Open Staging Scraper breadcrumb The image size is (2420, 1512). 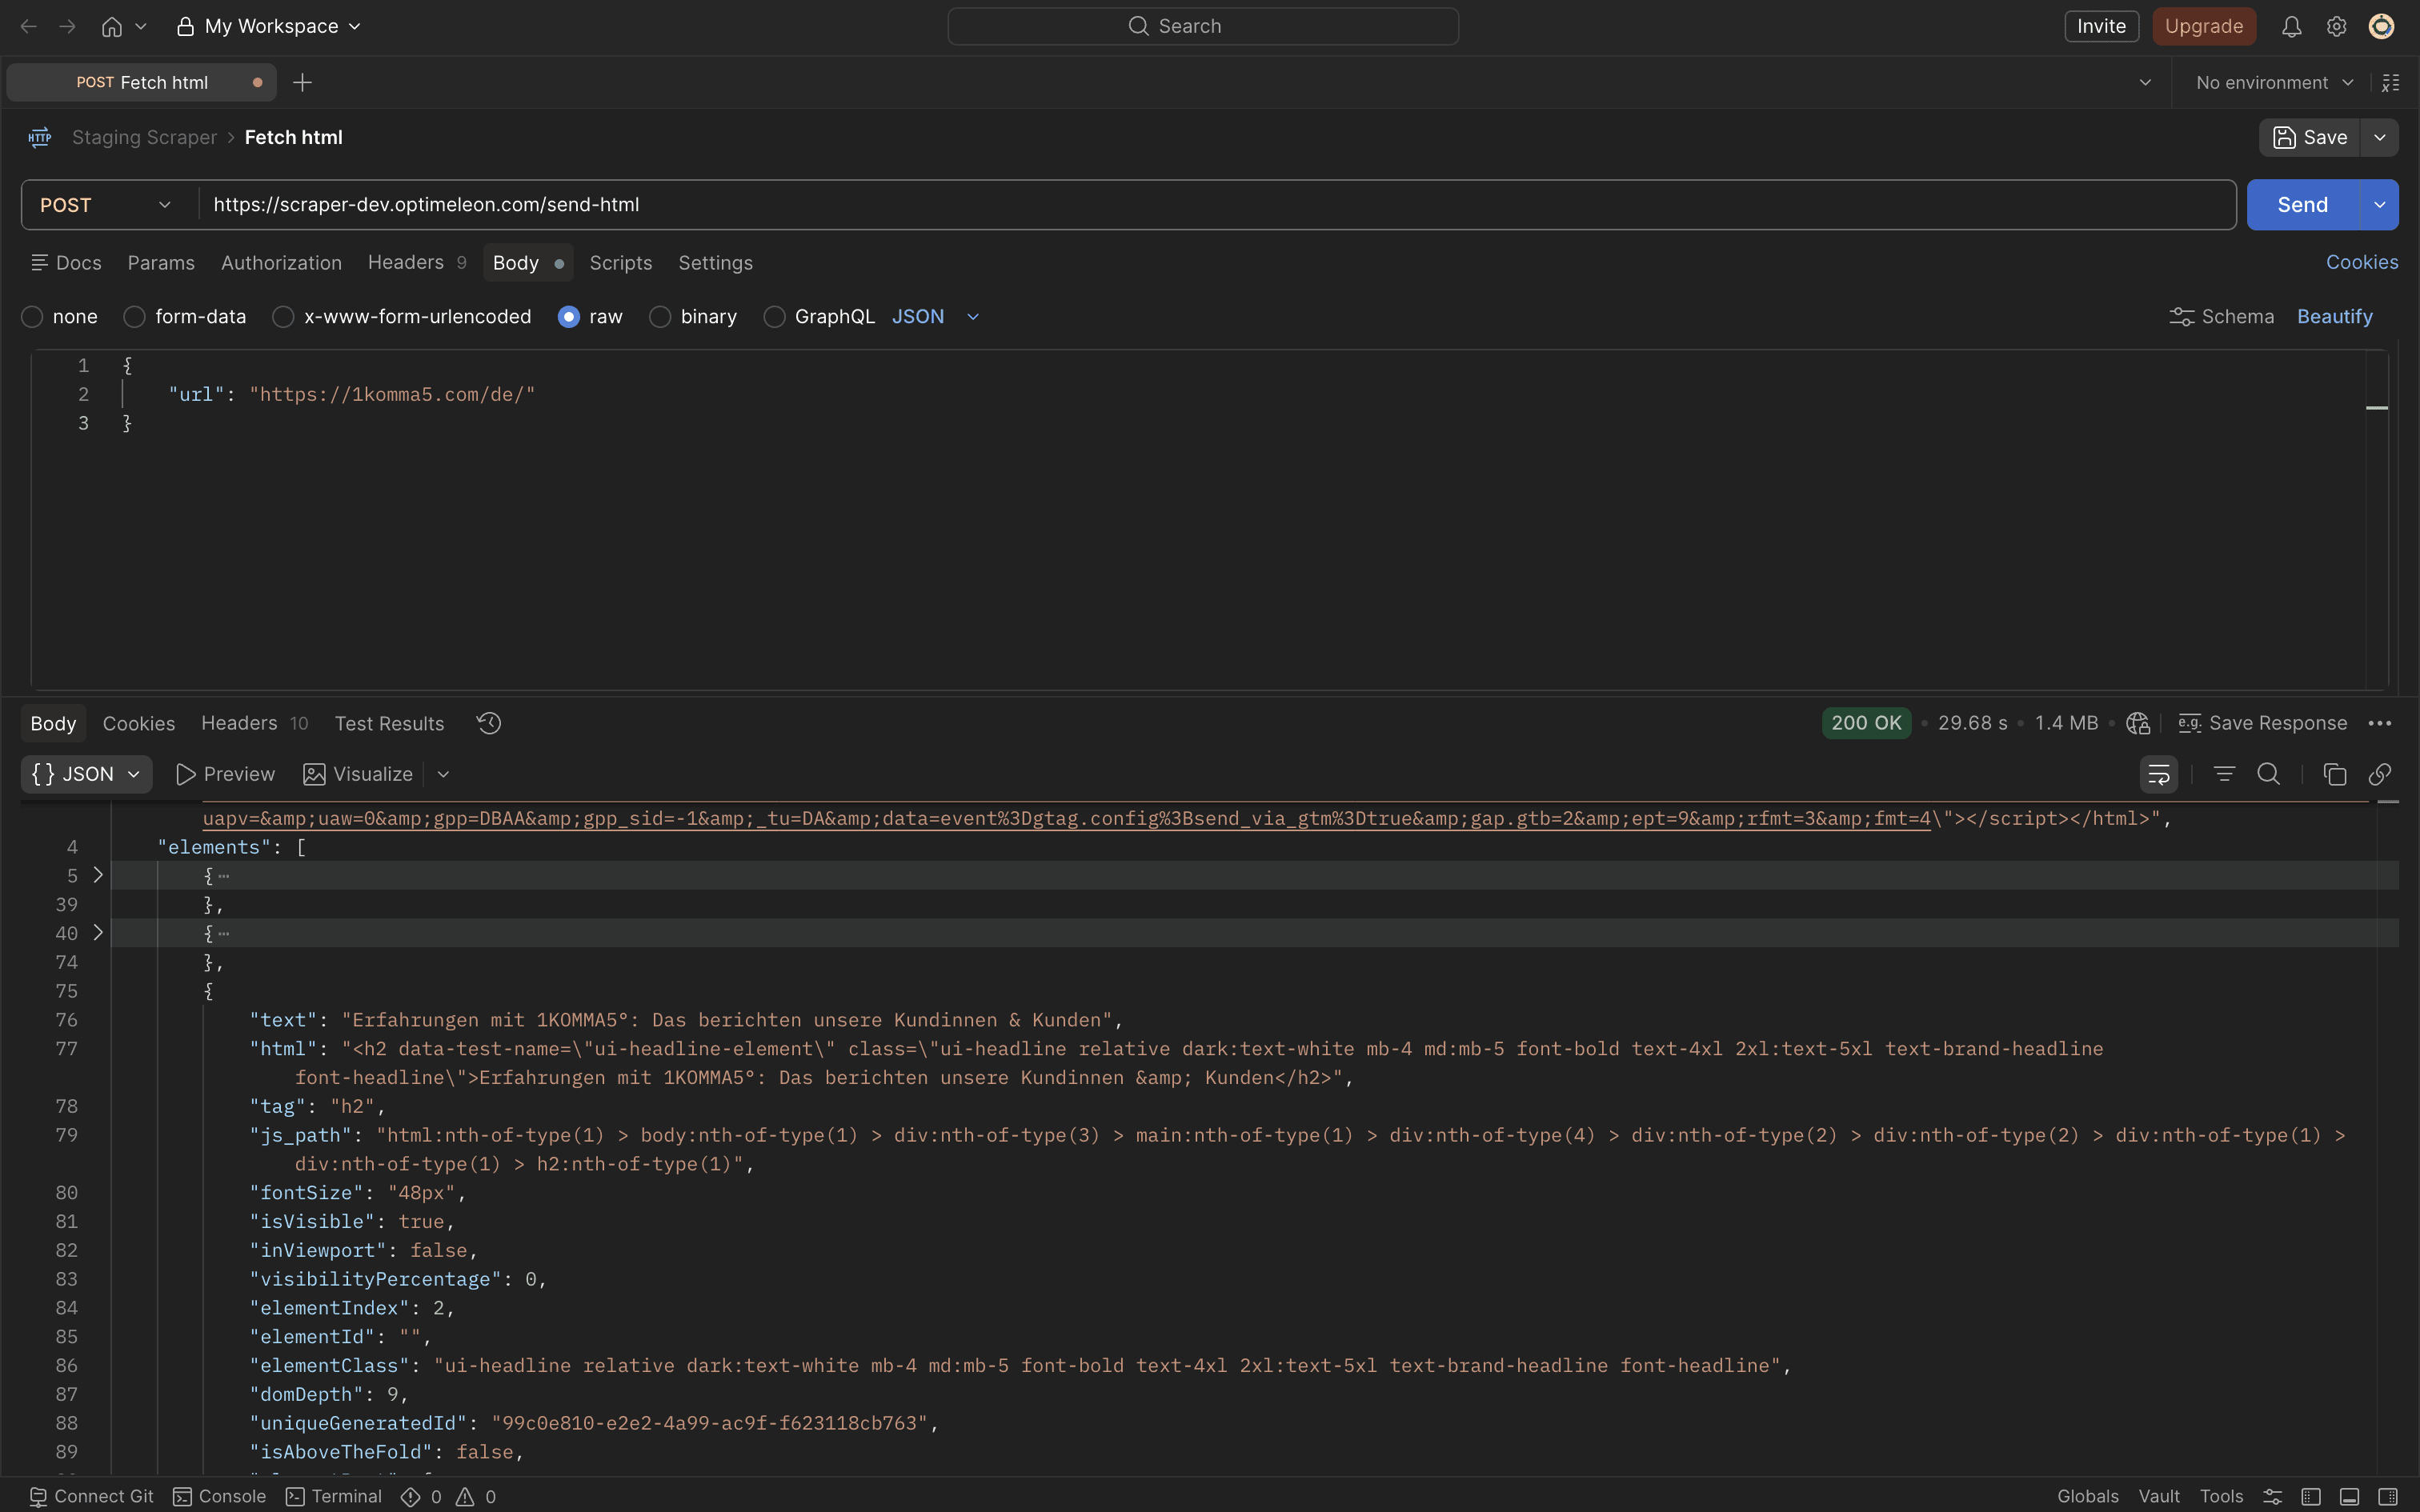pos(144,137)
